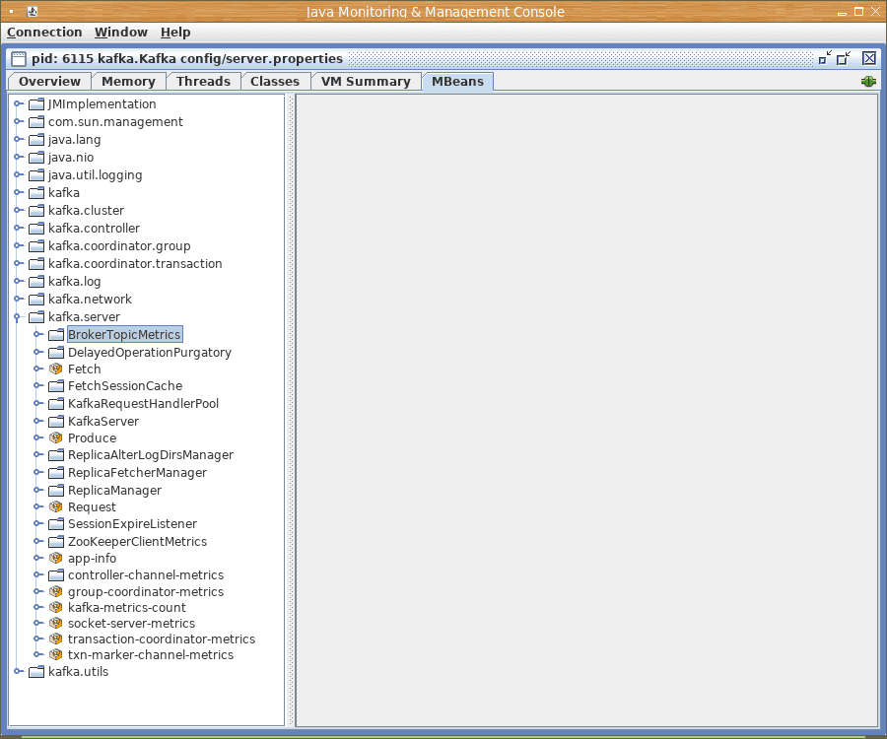
Task: Click the split pane divider handle
Action: 291,410
